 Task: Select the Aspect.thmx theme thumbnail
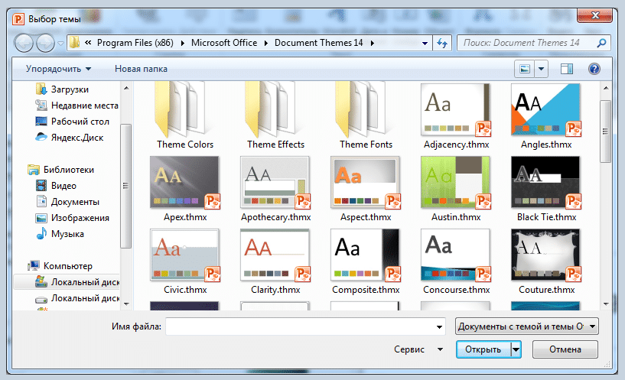366,183
